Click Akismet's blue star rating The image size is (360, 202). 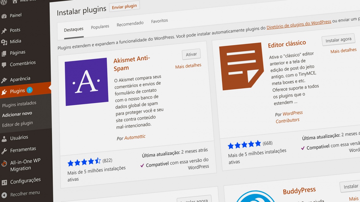coord(84,162)
